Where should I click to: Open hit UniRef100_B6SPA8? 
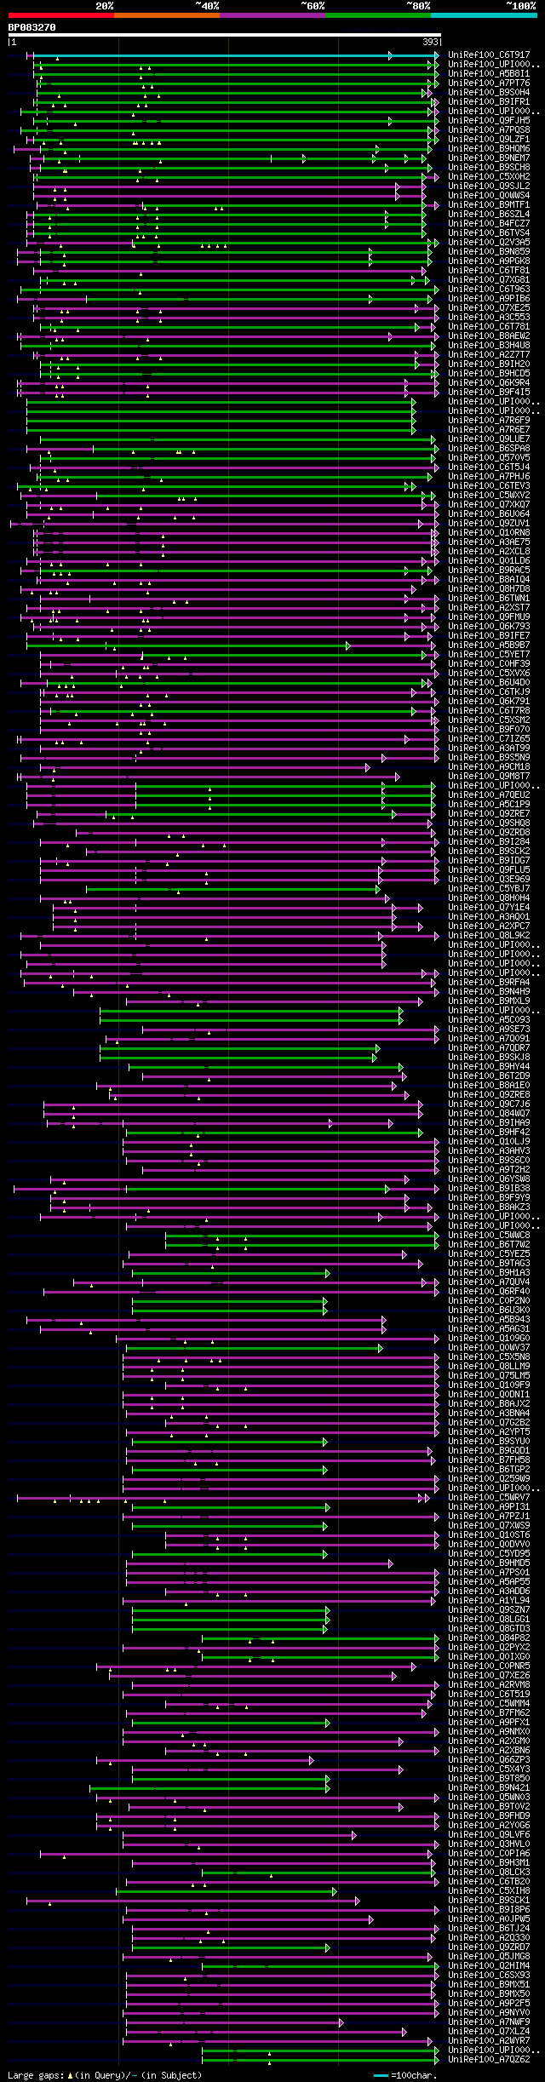coord(490,449)
